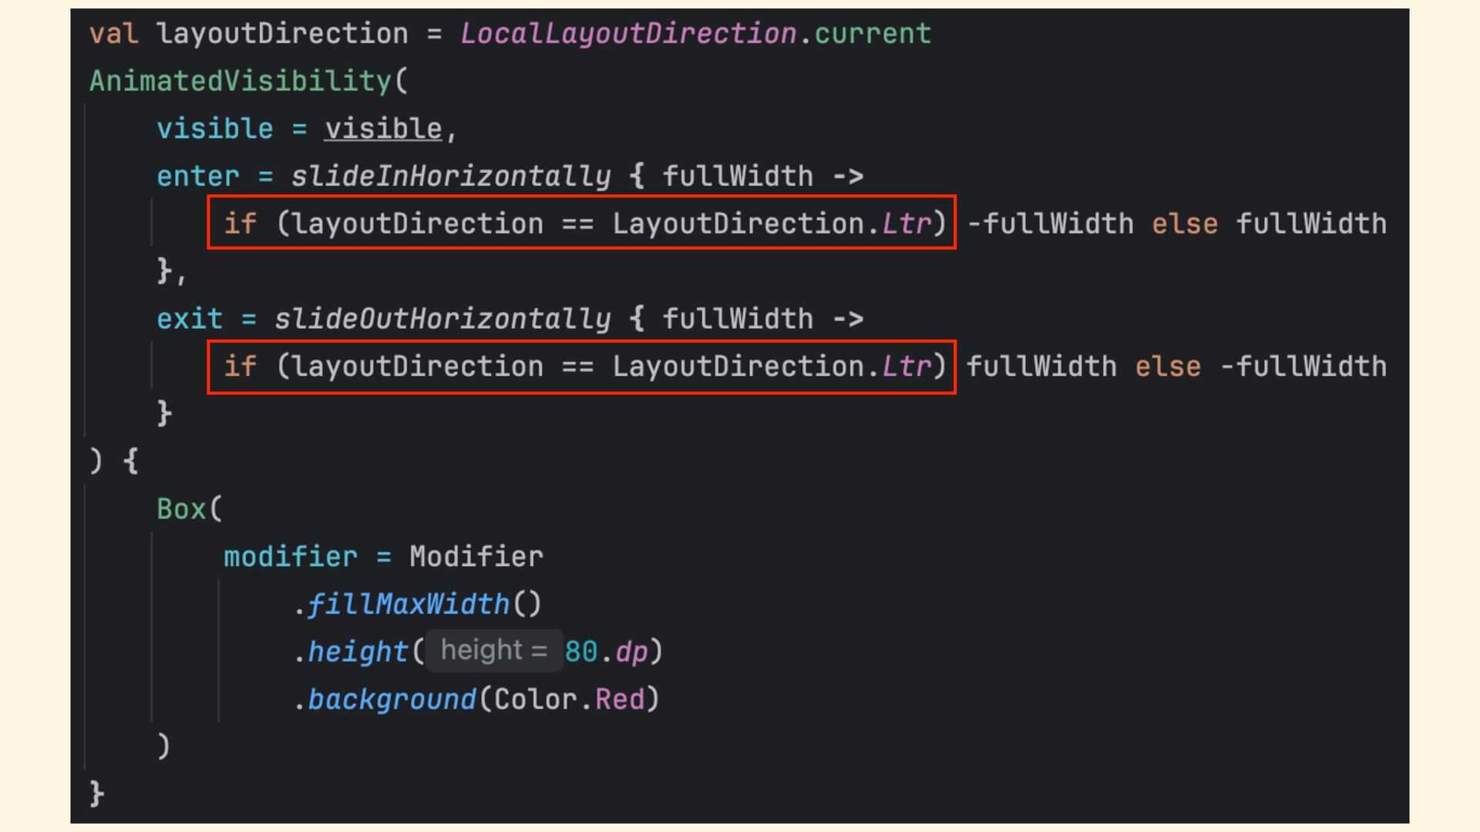Viewport: 1480px width, 832px height.
Task: Click slideInHorizontally in the enter parameter
Action: (x=451, y=176)
